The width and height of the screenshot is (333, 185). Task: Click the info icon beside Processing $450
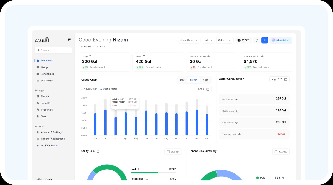pyautogui.click(x=147, y=179)
